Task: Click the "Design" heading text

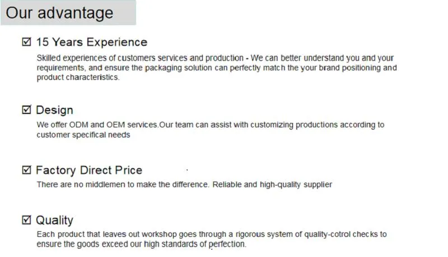Action: click(x=54, y=110)
